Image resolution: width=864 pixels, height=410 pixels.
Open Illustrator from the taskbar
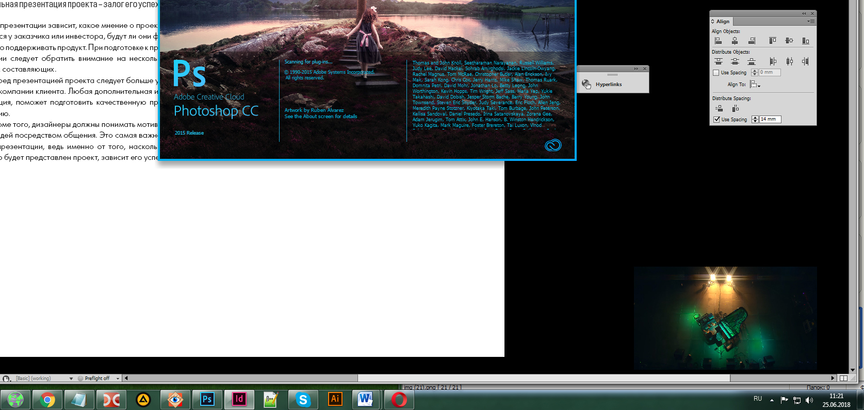tap(335, 399)
